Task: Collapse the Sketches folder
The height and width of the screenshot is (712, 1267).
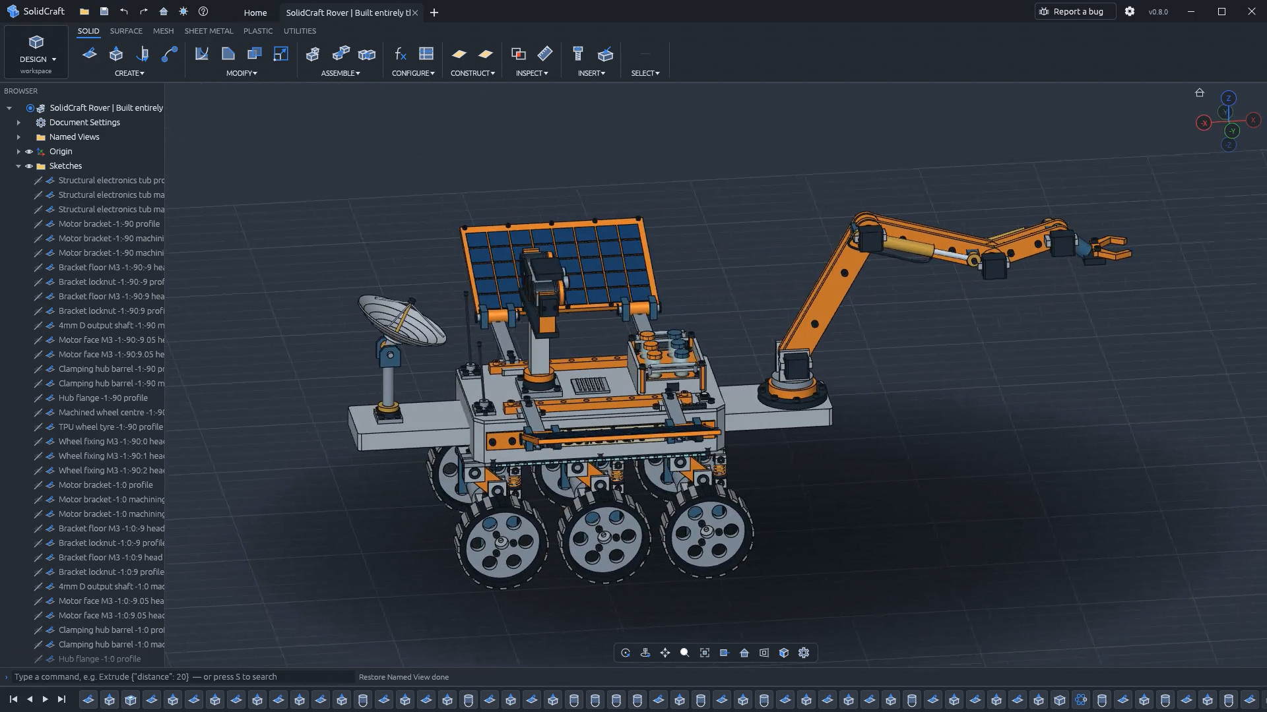Action: (x=18, y=166)
